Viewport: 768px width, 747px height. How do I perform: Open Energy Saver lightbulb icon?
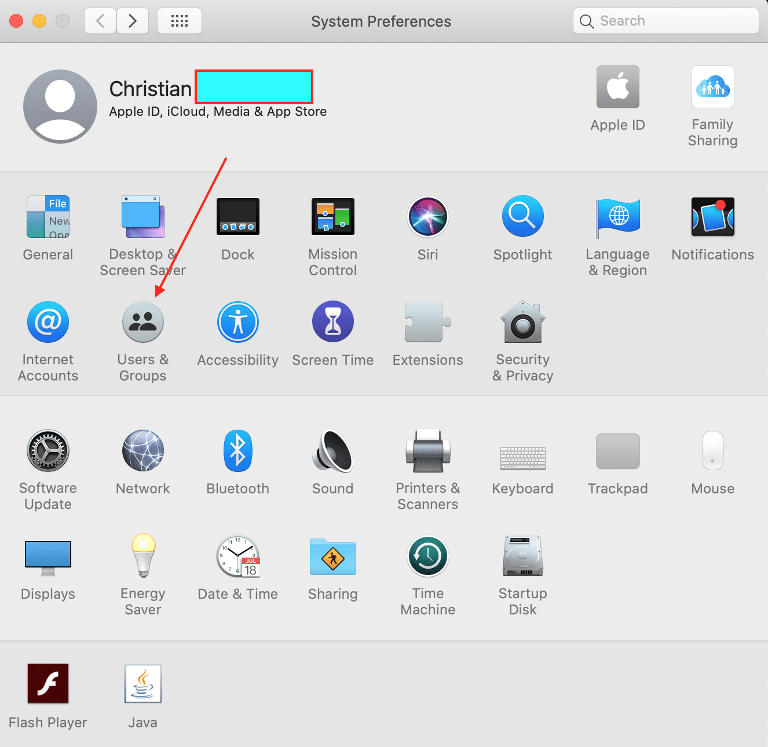point(142,556)
